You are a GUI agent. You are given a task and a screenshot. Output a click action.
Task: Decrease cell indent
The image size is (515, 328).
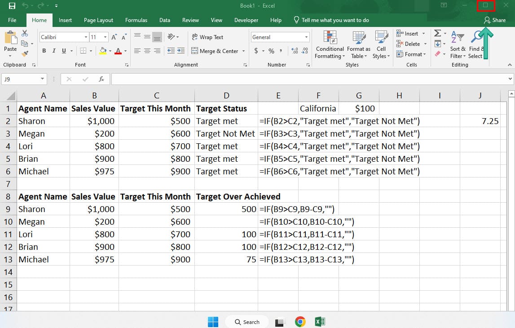point(171,51)
